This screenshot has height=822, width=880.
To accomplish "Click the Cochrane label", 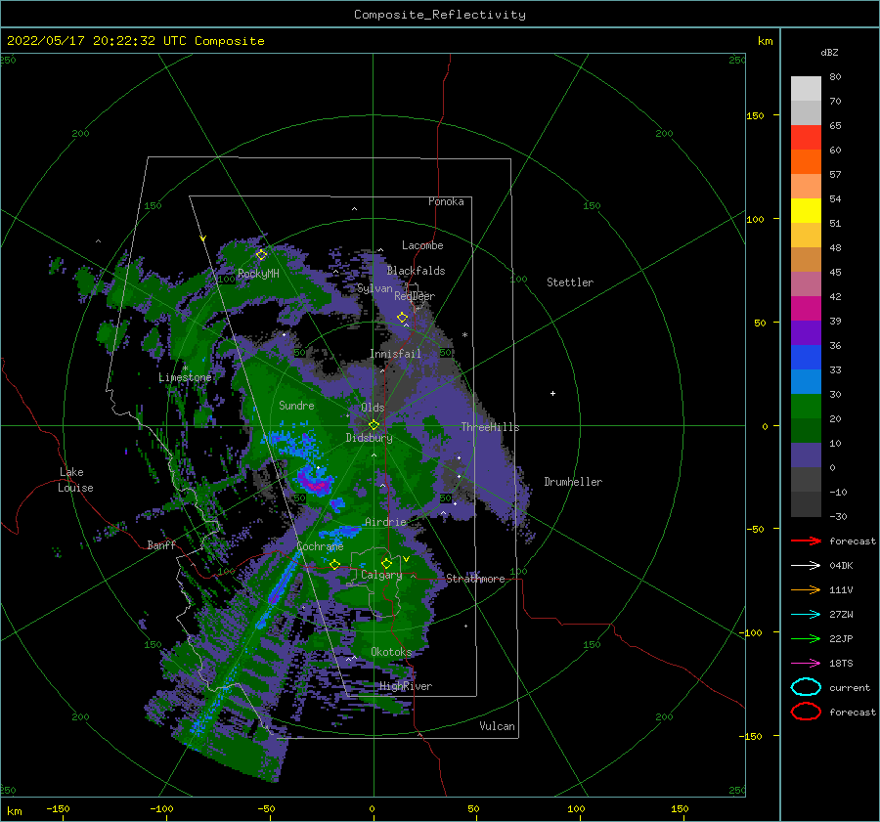I will [320, 546].
